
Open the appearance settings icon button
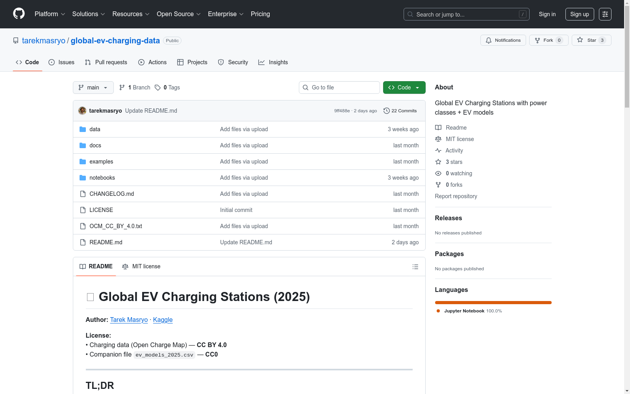[605, 14]
